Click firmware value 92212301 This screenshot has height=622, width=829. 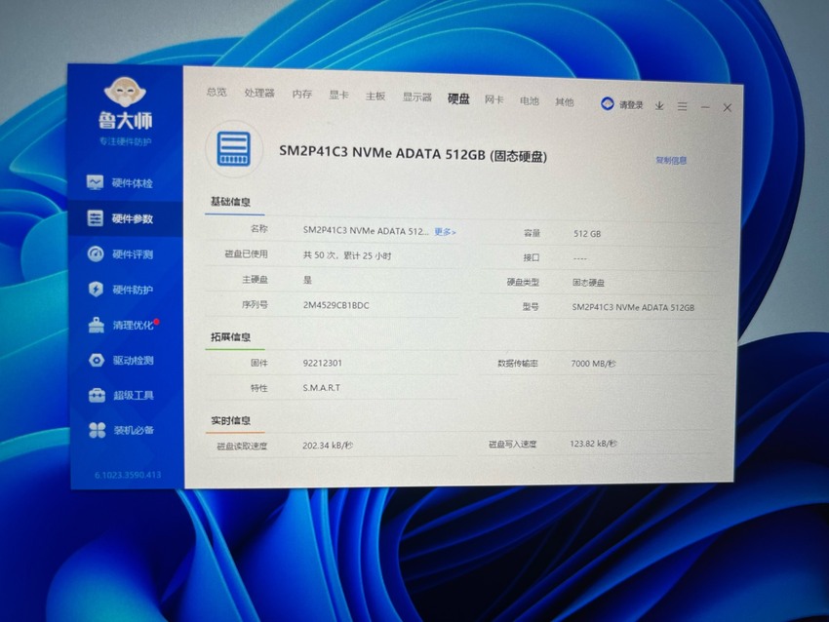323,363
